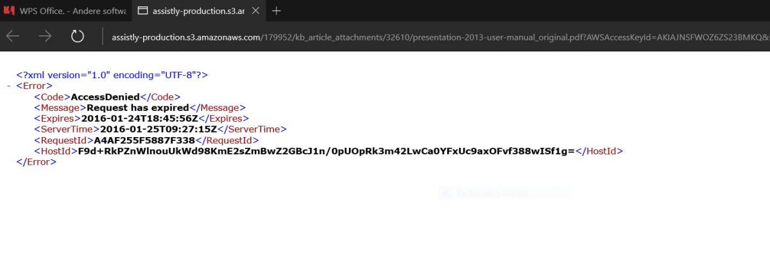The height and width of the screenshot is (278, 770).
Task: Collapse the Error XML node
Action: pyautogui.click(x=8, y=86)
